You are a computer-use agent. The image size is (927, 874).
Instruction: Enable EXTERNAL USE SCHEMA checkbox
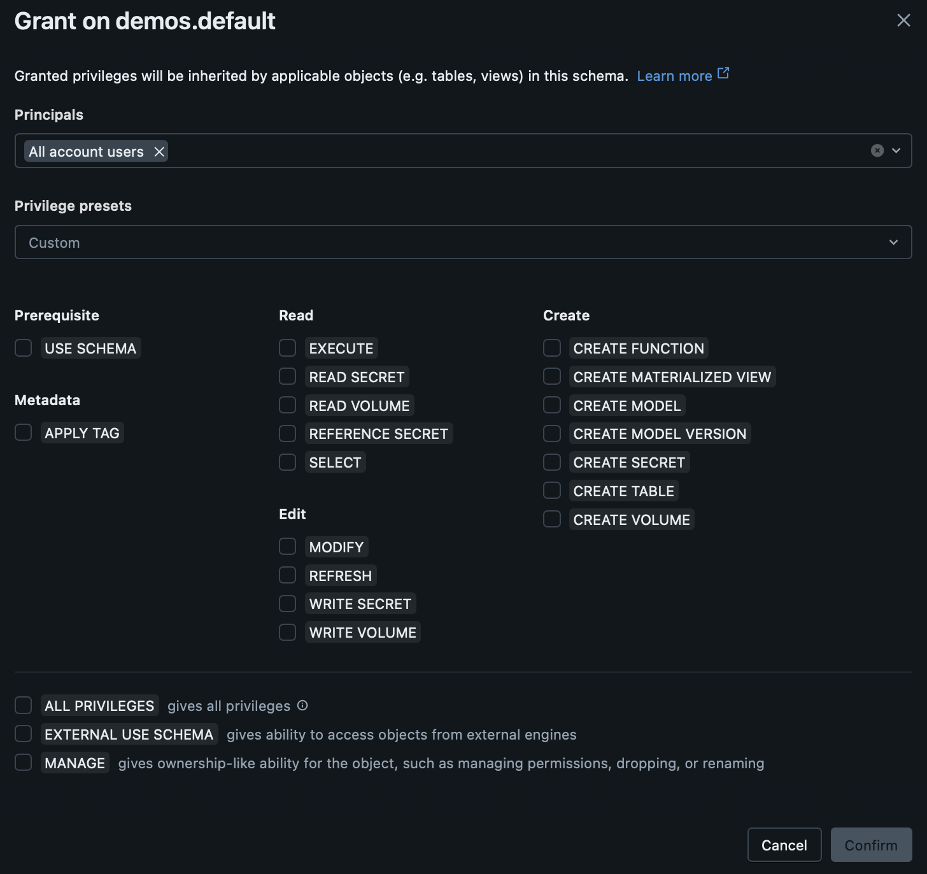click(x=24, y=734)
